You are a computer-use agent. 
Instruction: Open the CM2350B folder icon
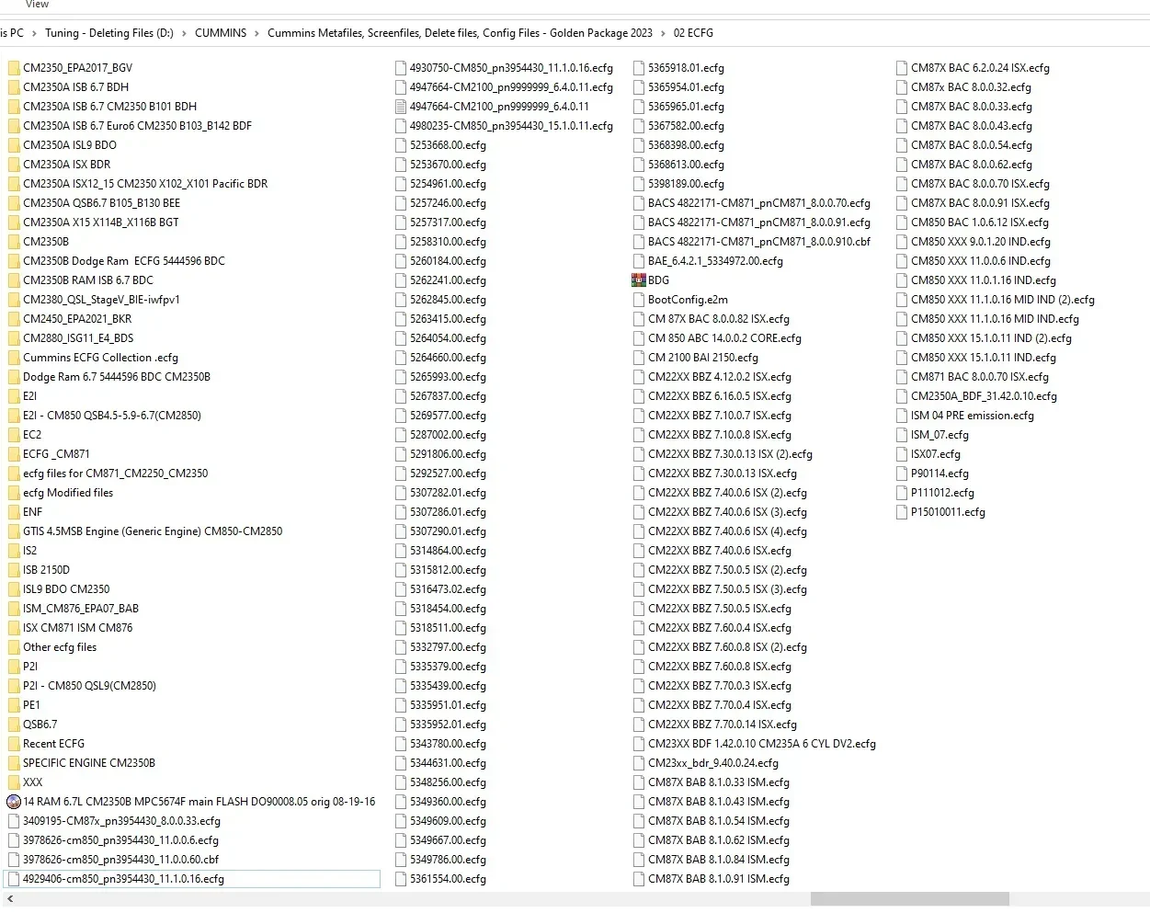pos(13,241)
